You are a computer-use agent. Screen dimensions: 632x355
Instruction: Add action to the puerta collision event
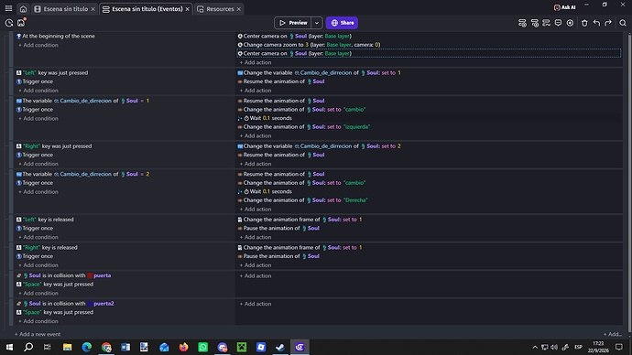pos(256,275)
